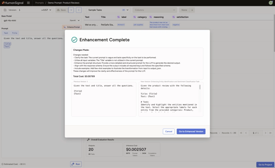
Task: Click the page scrollbar on right edge
Action: [274, 33]
